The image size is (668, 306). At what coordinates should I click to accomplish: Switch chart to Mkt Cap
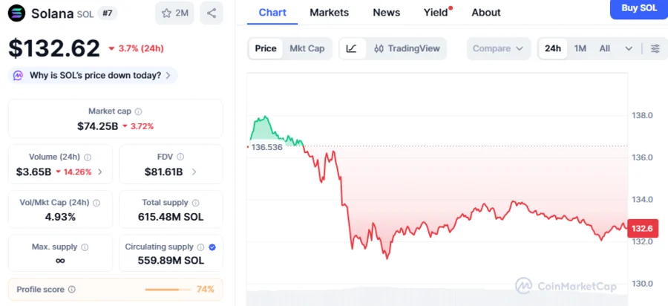point(307,48)
